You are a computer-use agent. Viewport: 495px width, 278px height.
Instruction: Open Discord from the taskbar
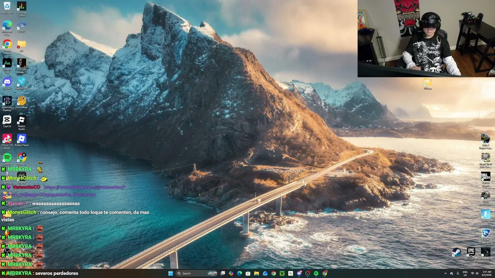299,273
